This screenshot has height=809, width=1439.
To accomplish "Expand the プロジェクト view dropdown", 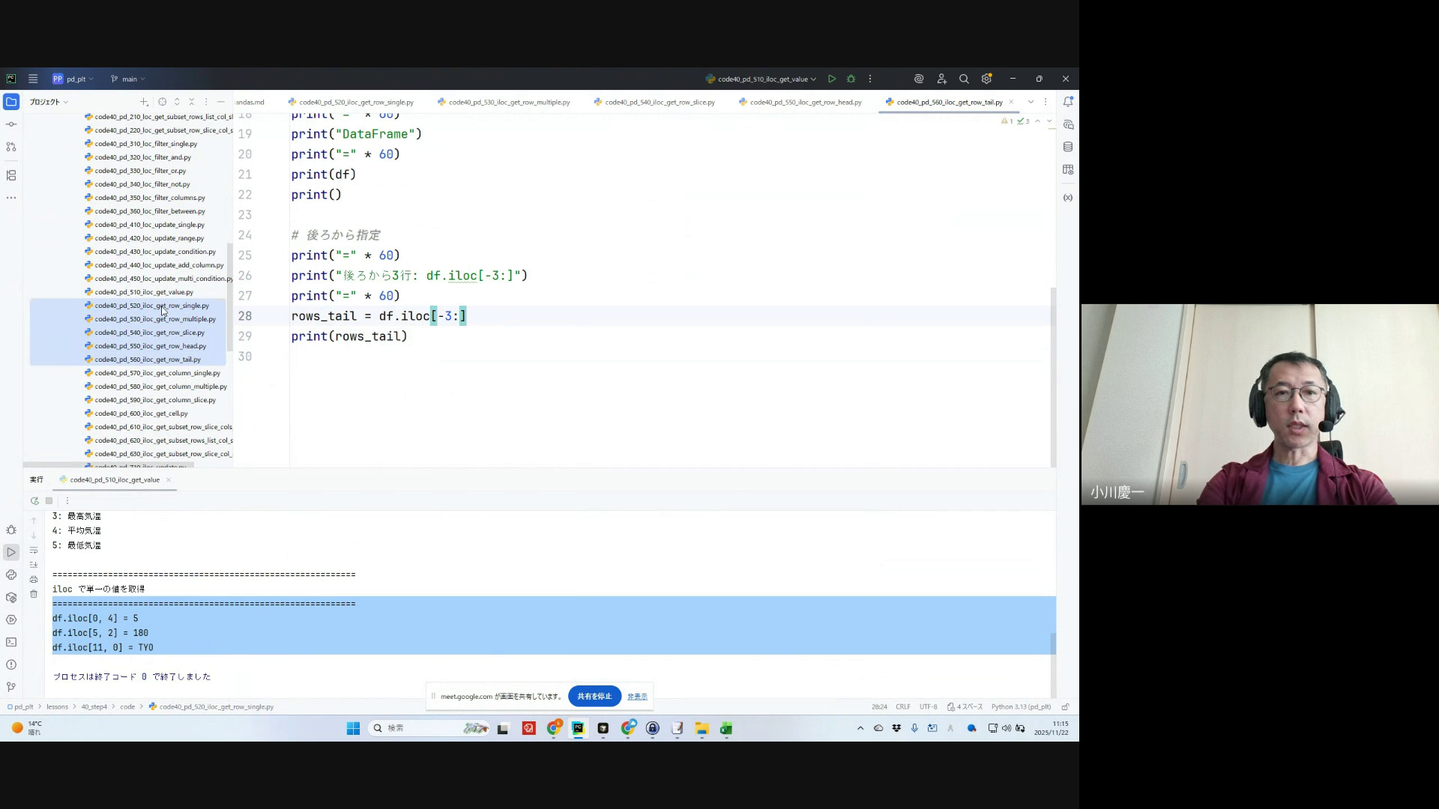I will tap(49, 102).
